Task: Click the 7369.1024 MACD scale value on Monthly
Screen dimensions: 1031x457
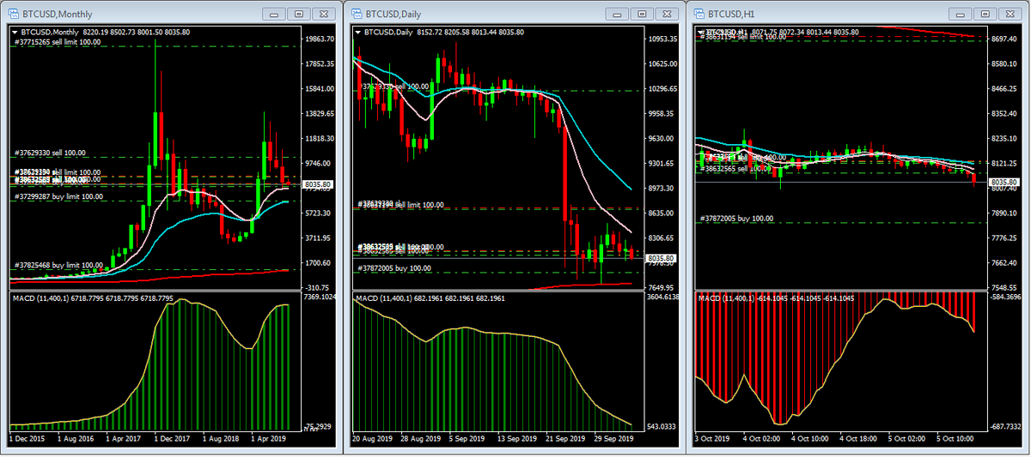Action: click(320, 297)
